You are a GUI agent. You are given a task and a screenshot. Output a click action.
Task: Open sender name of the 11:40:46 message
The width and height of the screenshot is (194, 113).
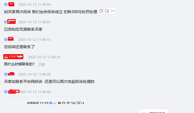point(12,92)
